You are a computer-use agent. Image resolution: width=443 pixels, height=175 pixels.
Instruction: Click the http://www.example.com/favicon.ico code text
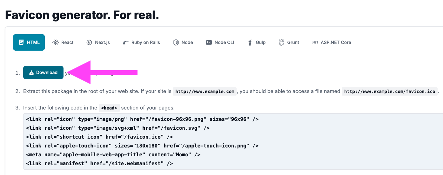tap(390, 91)
